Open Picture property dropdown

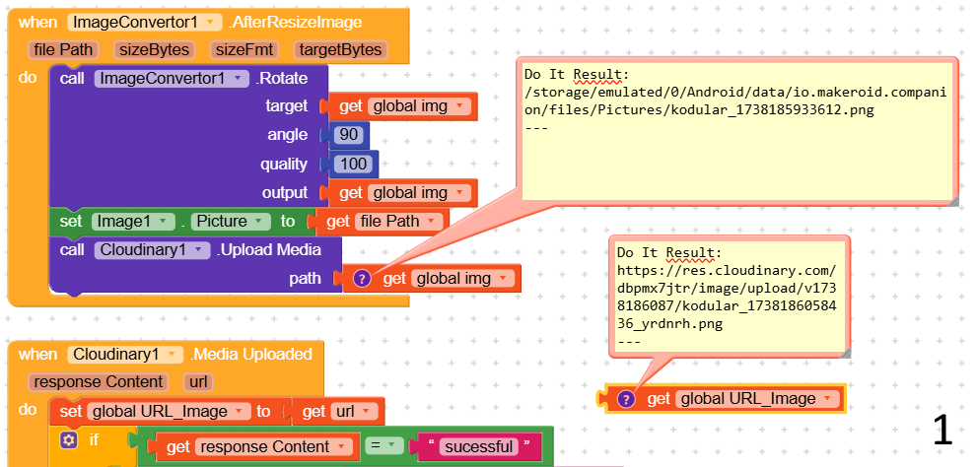pyautogui.click(x=258, y=221)
